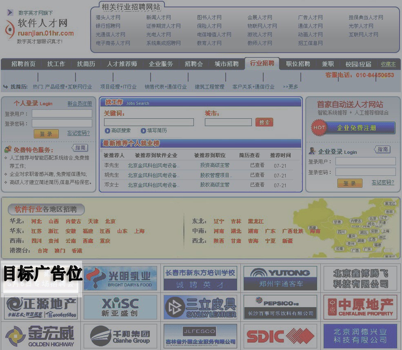This screenshot has width=402, height=350.
Task: Select the 台湾 region link
Action: tap(42, 251)
